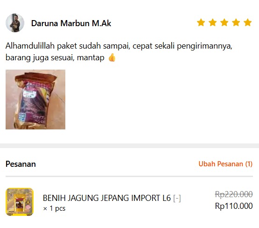Select the first rating star
Image resolution: width=259 pixels, height=228 pixels.
(201, 22)
